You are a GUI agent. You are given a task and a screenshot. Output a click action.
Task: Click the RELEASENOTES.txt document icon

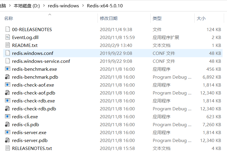click(8, 148)
